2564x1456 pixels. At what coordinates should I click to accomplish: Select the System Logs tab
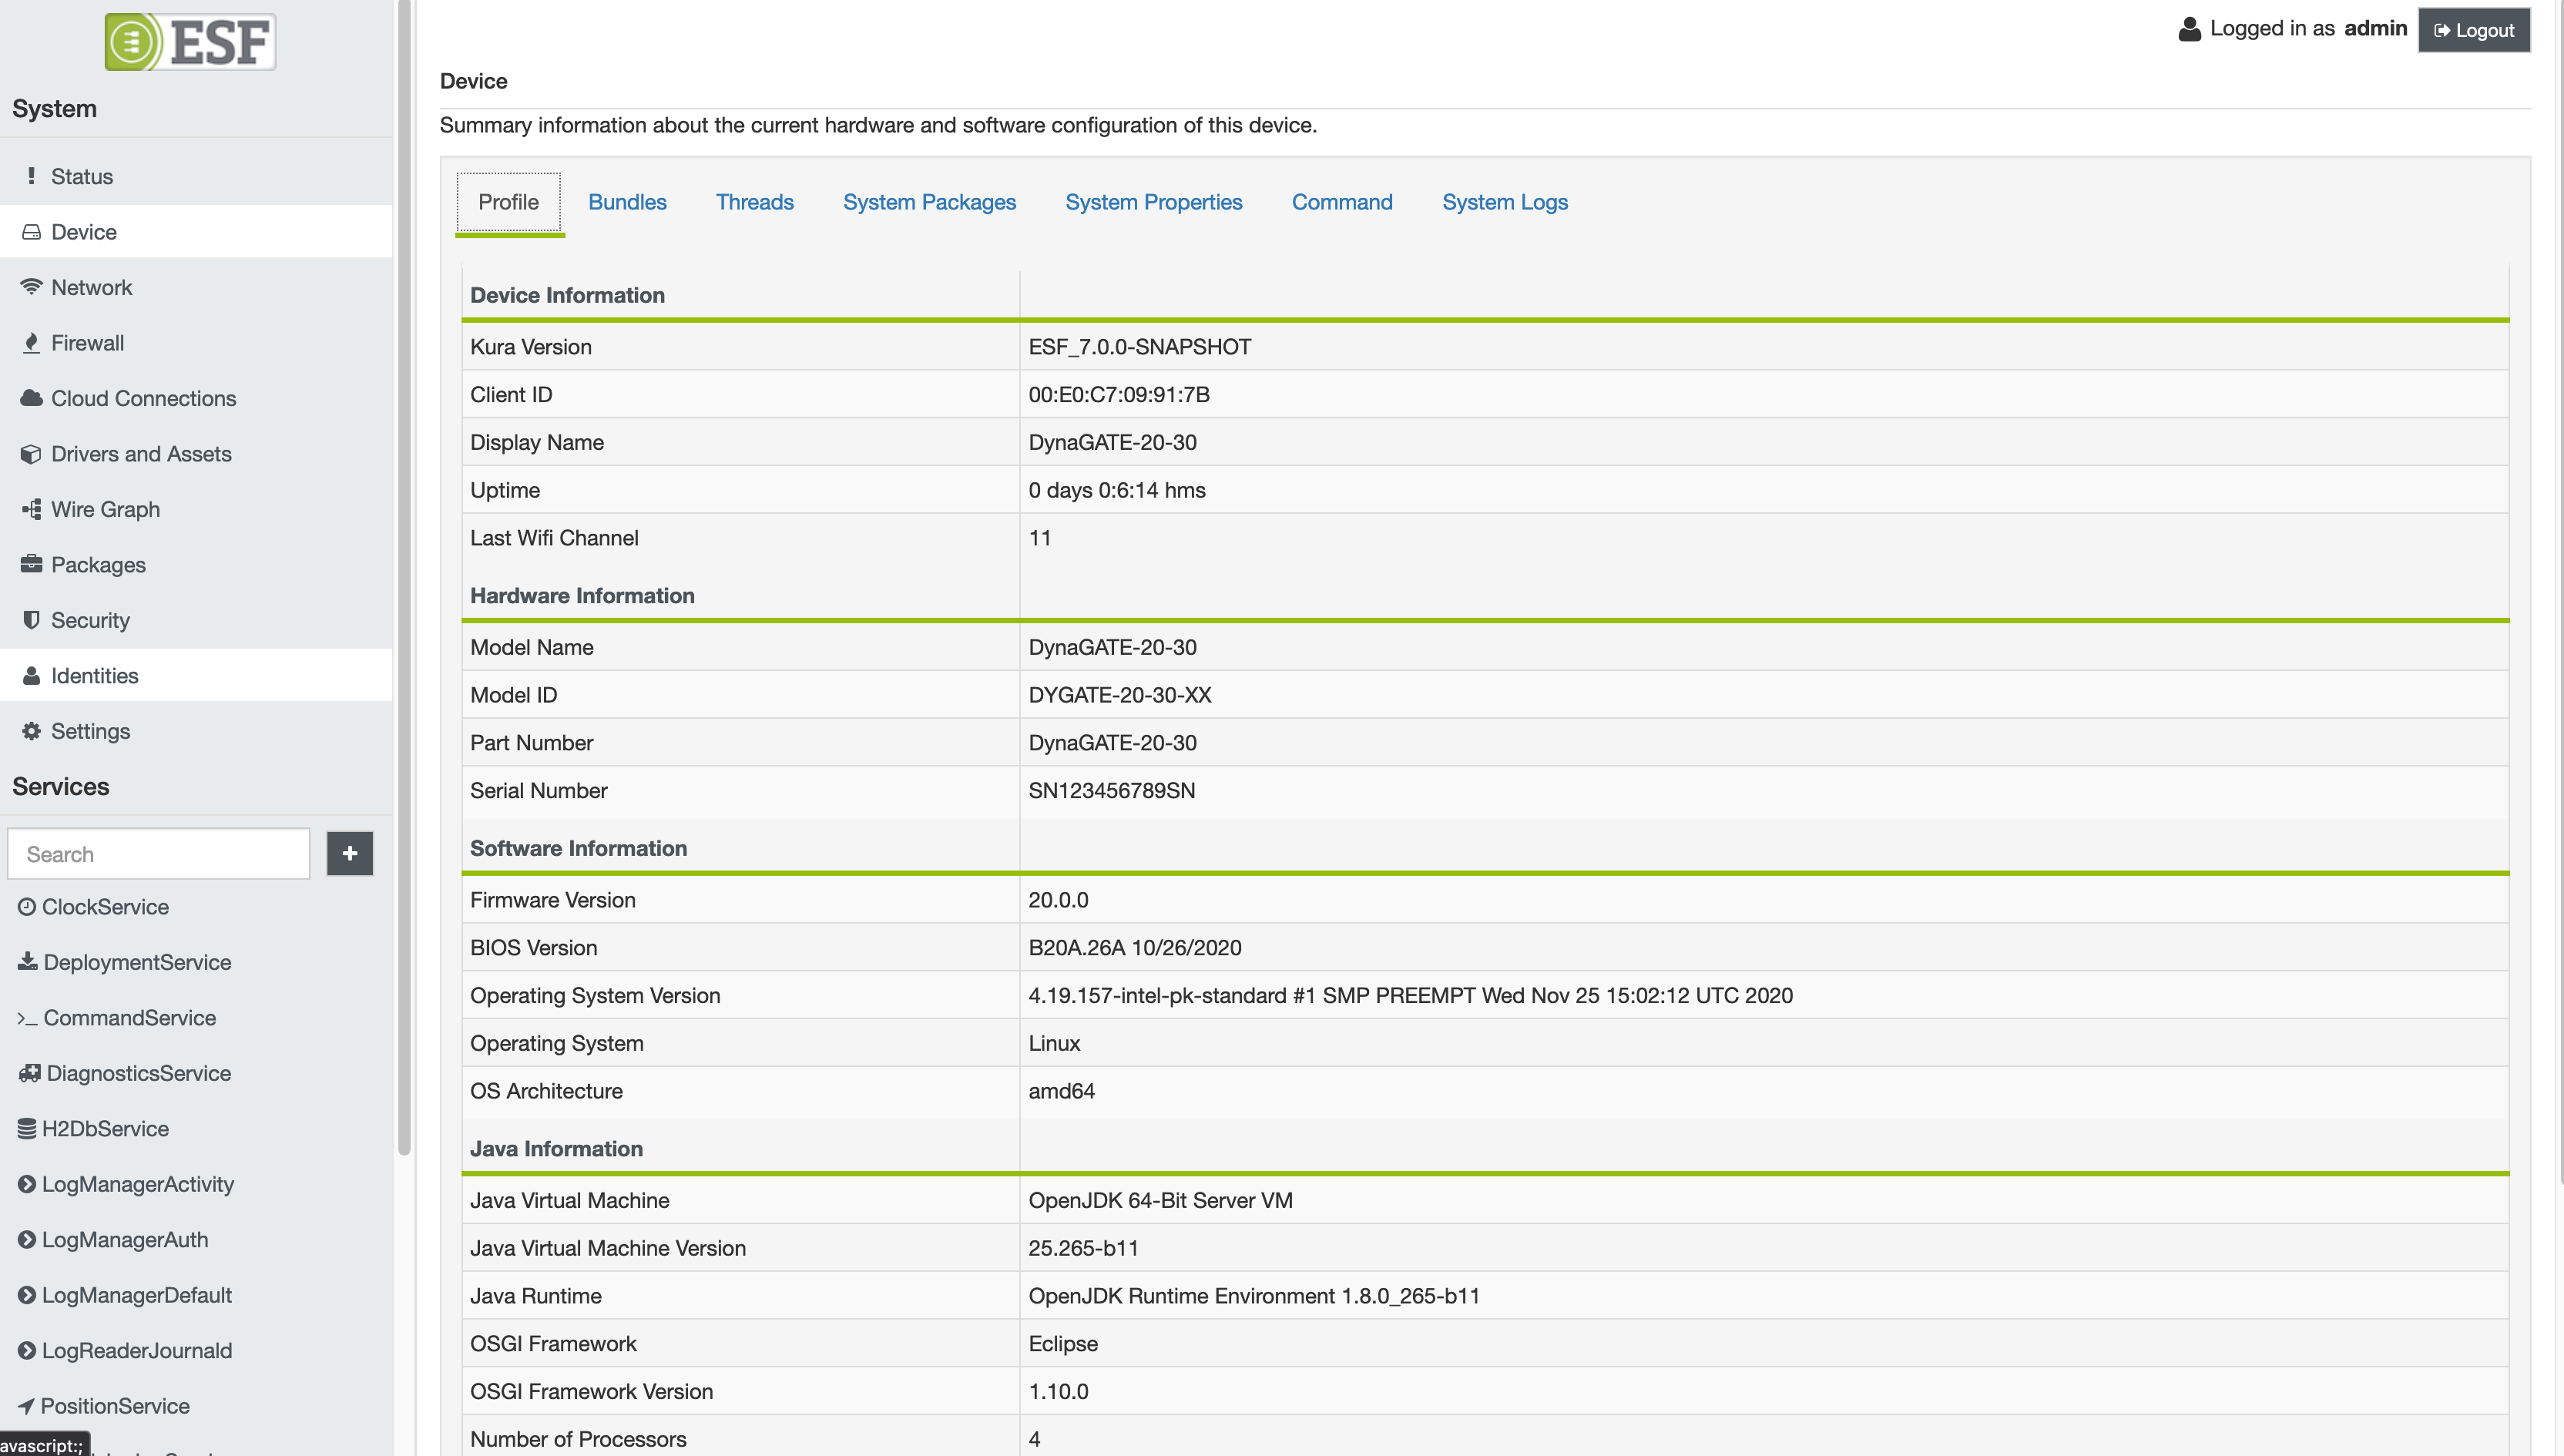coord(1504,202)
